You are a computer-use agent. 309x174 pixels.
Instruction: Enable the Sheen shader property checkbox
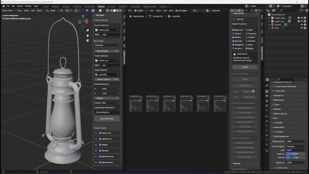coord(247,30)
